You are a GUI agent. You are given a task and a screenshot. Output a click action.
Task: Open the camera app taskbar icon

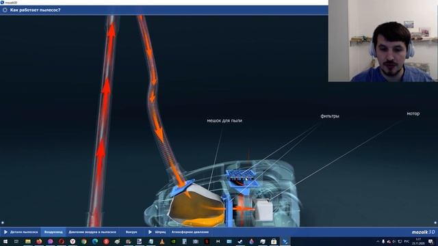196,241
